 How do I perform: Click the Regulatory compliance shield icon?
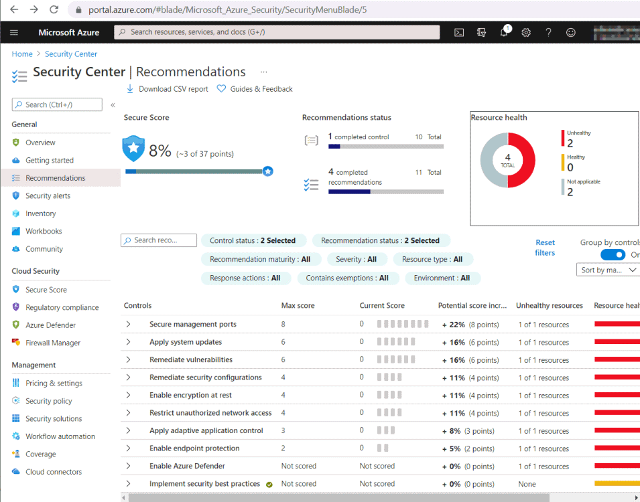click(16, 307)
